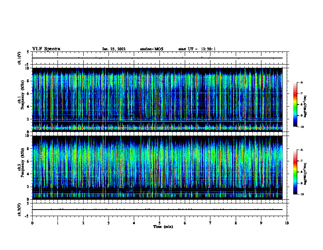Click ch.1 colorbar tick label "-10"
The height and width of the screenshot is (250, 323).
301,127
